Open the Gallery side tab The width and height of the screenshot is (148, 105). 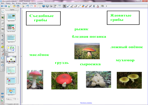(x=3, y=17)
